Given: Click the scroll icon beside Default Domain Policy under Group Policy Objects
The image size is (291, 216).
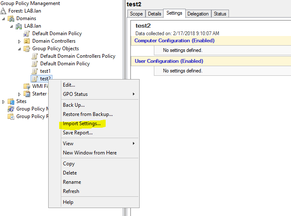Looking at the screenshot, I should (34, 64).
